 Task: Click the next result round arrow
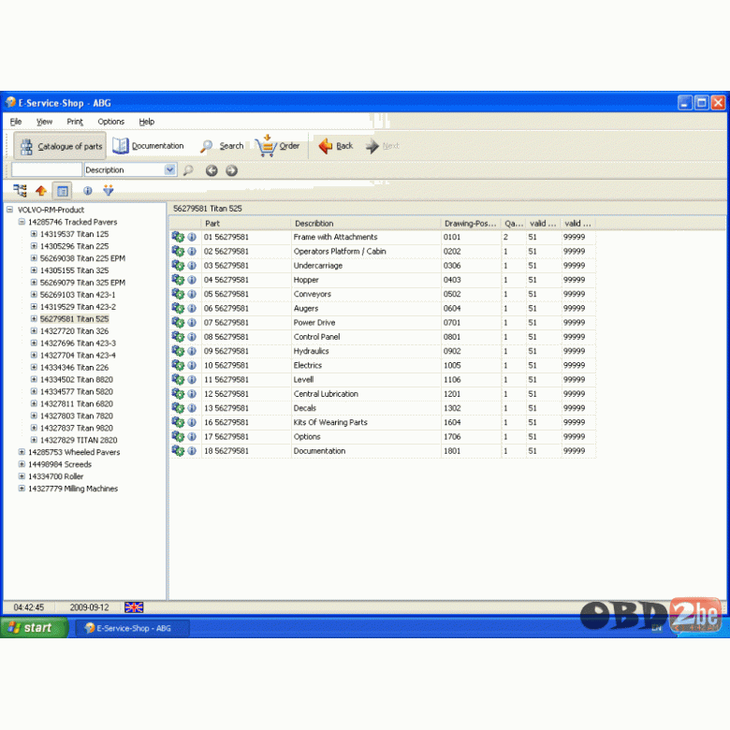(x=231, y=170)
